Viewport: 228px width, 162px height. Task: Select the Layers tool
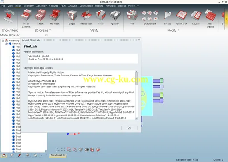(x=196, y=17)
